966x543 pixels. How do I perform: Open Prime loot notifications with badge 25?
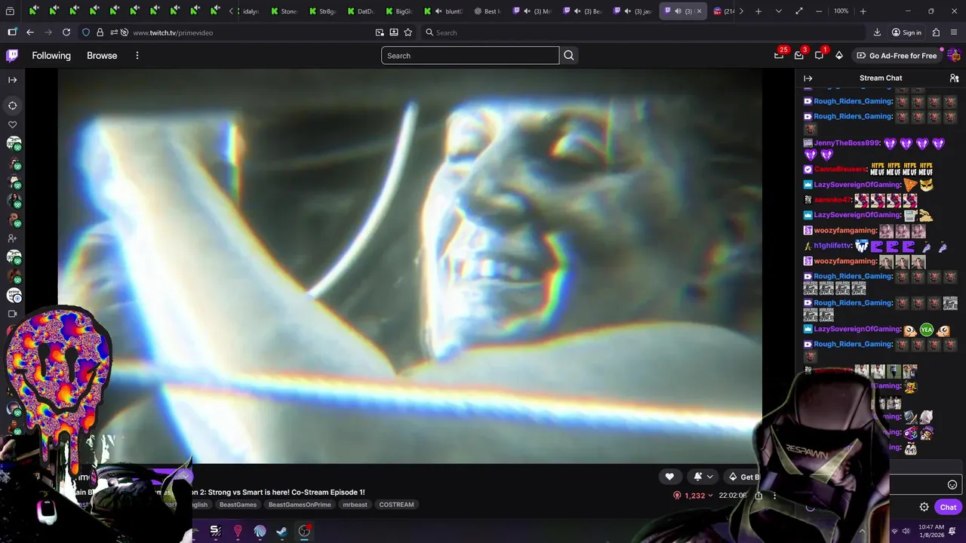[x=779, y=55]
